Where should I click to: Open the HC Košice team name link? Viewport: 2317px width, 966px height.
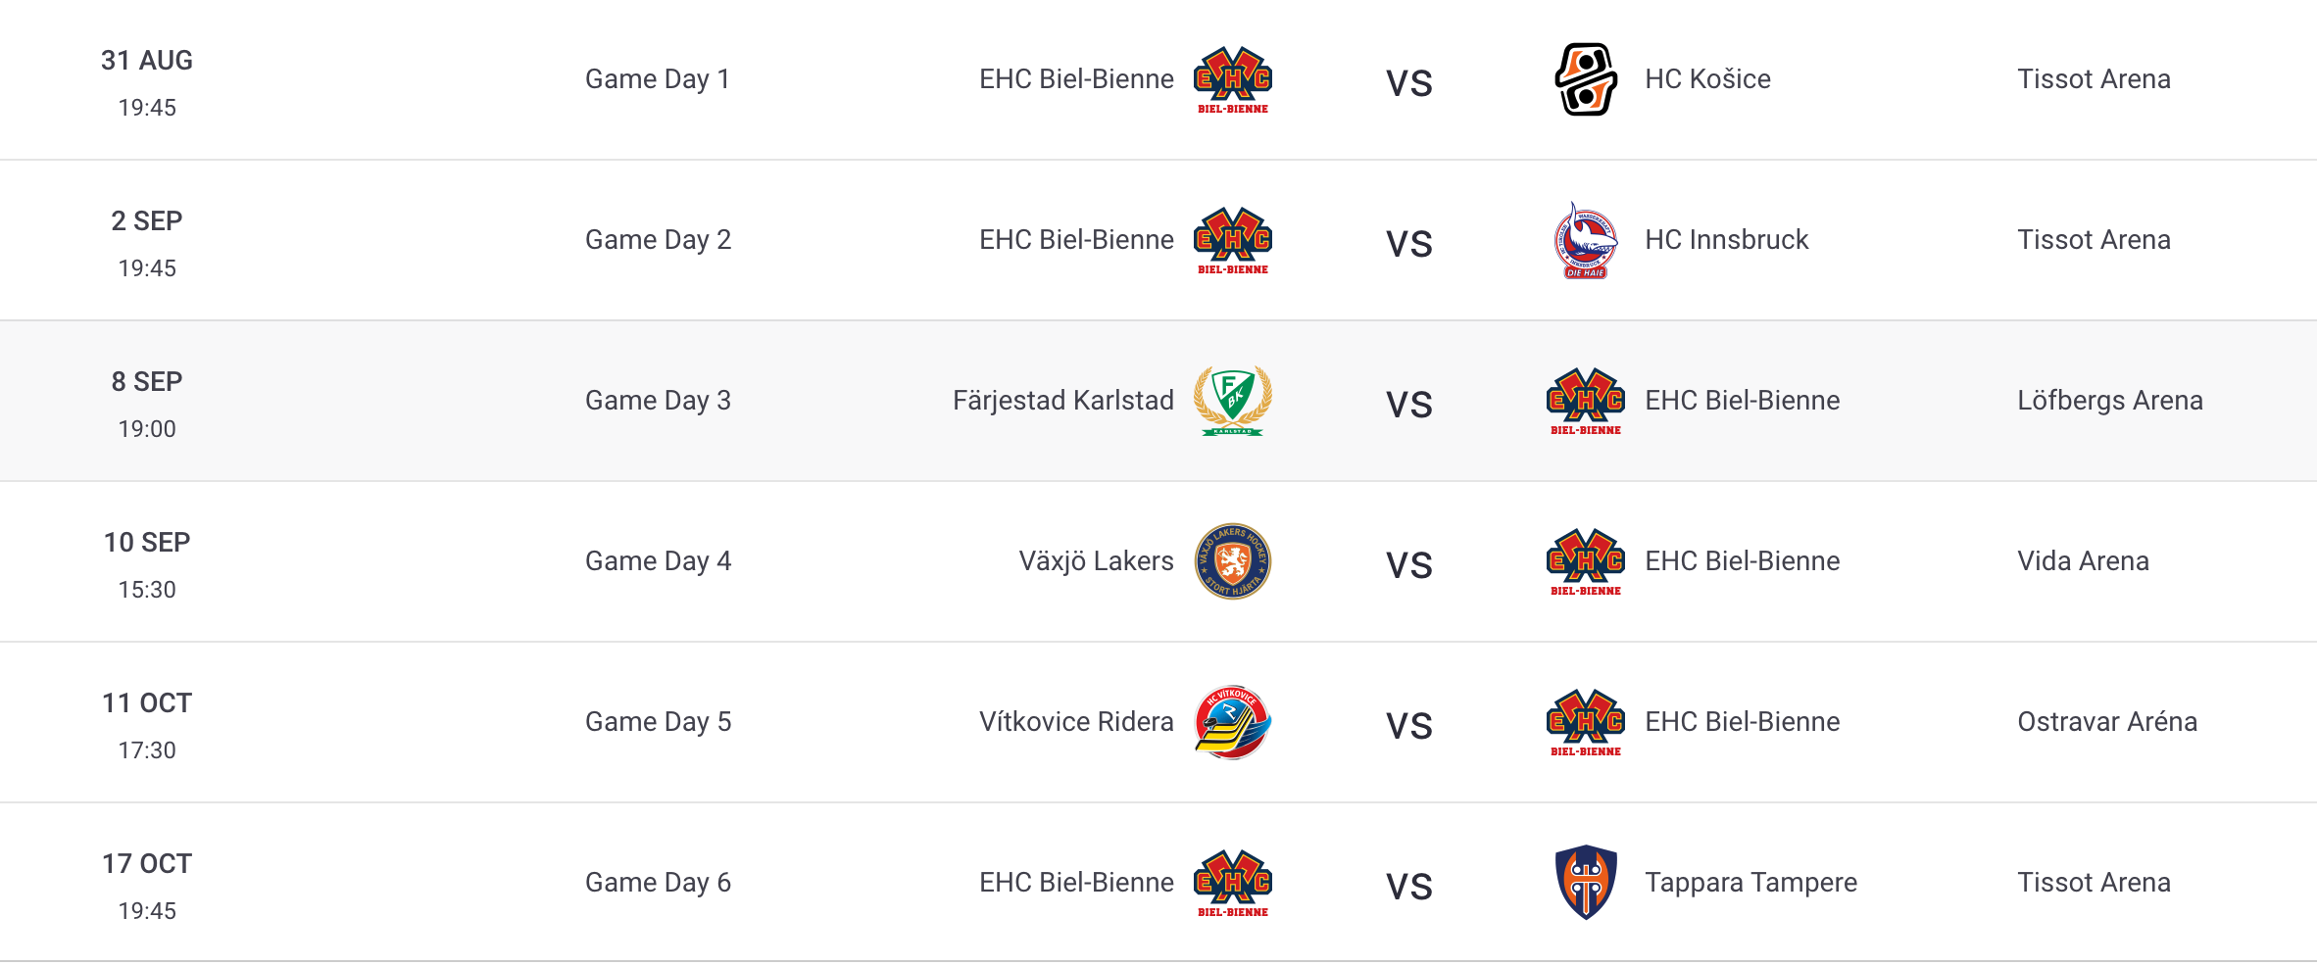pos(1707,79)
